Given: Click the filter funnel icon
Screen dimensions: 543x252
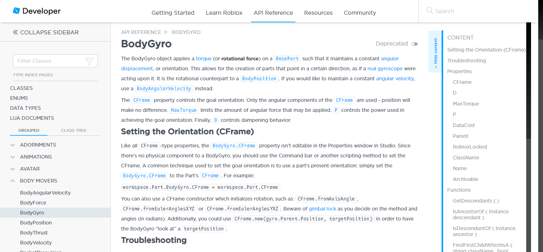Looking at the screenshot, I should coord(89,61).
